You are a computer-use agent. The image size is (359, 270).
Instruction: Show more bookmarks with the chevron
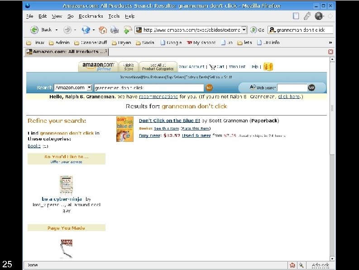point(330,43)
